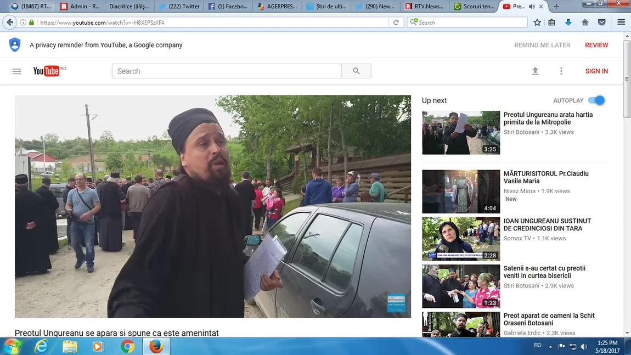Choose REMIND ME LATER

coord(542,45)
